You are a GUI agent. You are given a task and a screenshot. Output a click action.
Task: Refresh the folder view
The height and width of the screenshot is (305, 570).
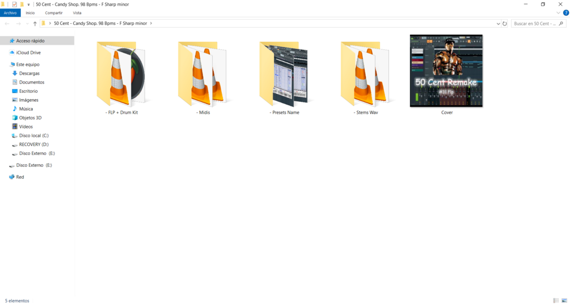point(505,24)
